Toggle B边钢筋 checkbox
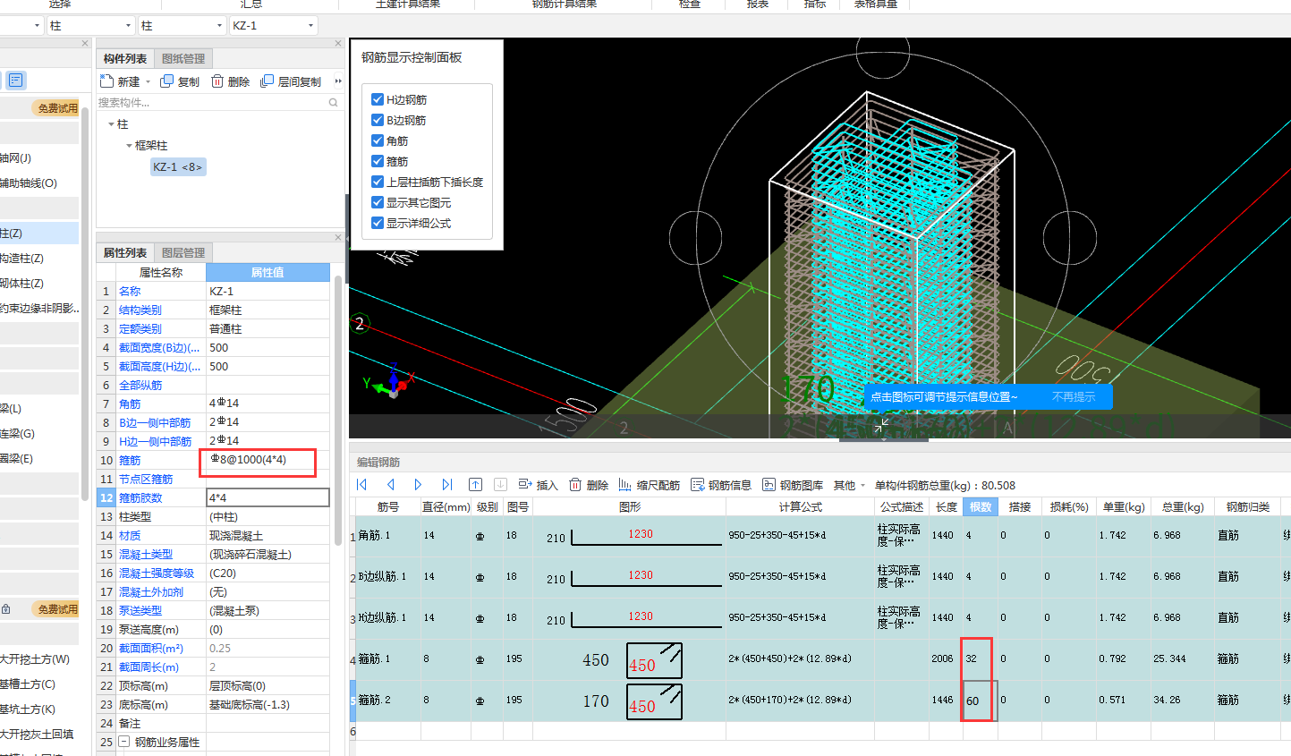This screenshot has height=756, width=1291. click(378, 120)
